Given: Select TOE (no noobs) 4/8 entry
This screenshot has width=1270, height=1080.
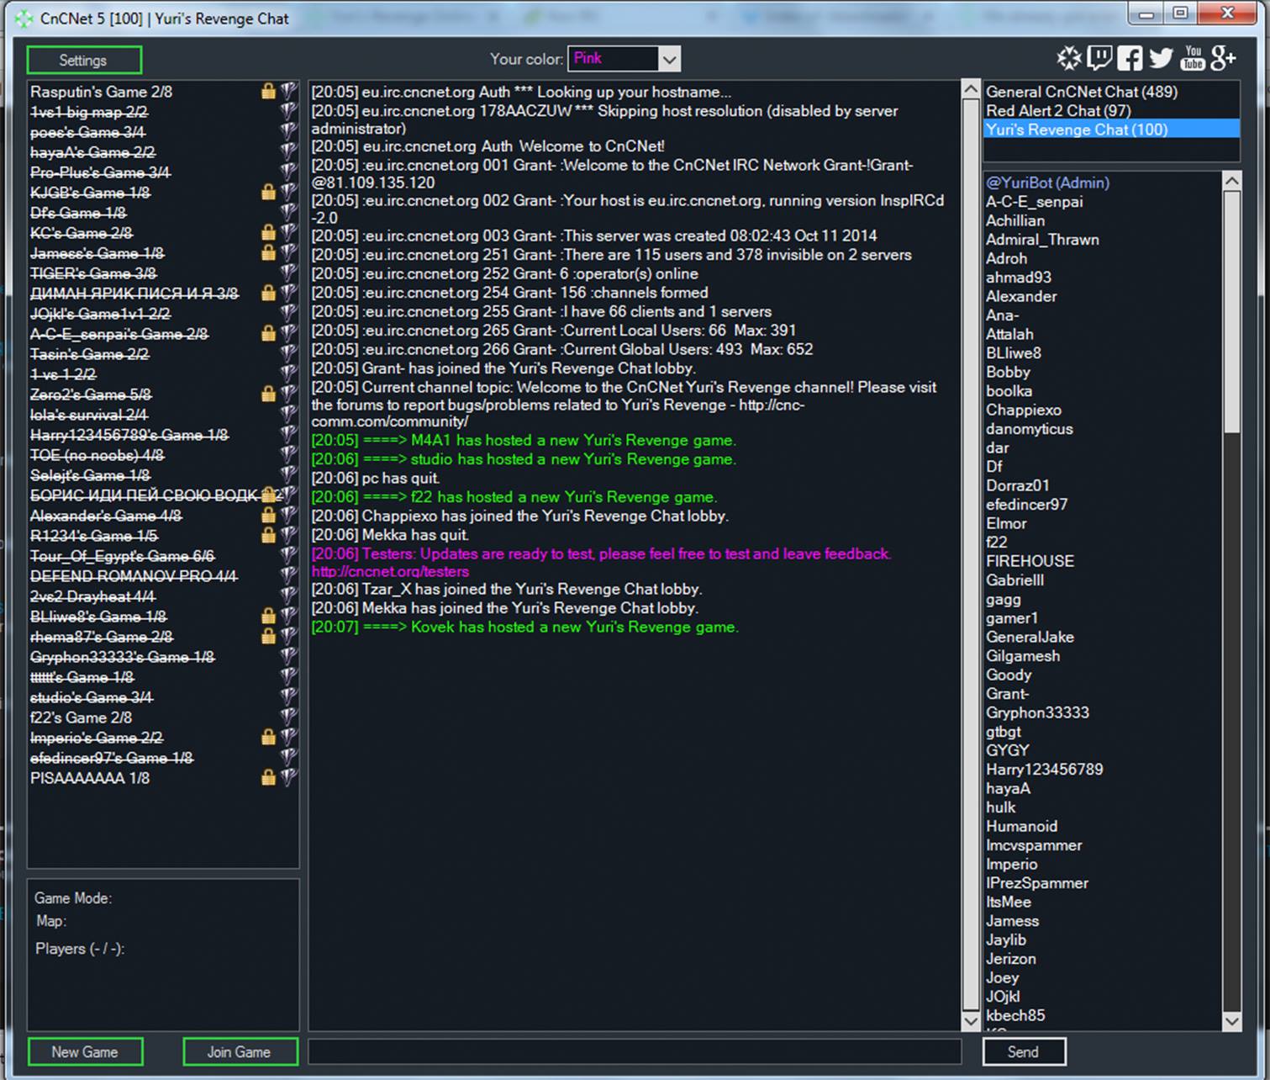Looking at the screenshot, I should [x=163, y=454].
